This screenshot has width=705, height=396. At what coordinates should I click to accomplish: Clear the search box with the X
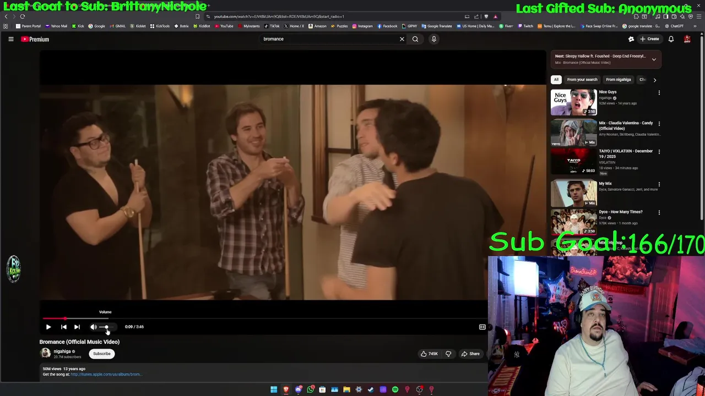[402, 39]
